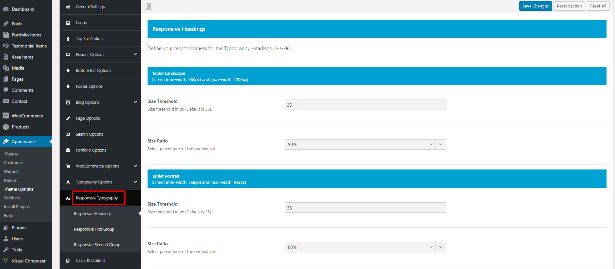Click the Plugins plug icon

tap(6, 228)
